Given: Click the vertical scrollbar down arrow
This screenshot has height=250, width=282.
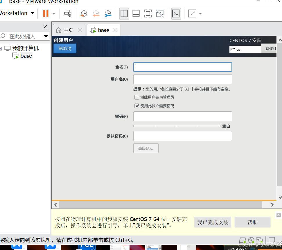Looking at the screenshot, I should pyautogui.click(x=280, y=197).
